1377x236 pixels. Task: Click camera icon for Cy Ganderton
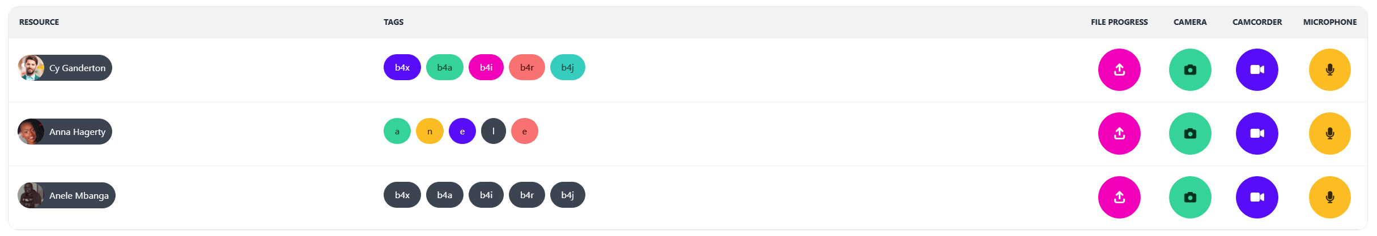click(1190, 70)
